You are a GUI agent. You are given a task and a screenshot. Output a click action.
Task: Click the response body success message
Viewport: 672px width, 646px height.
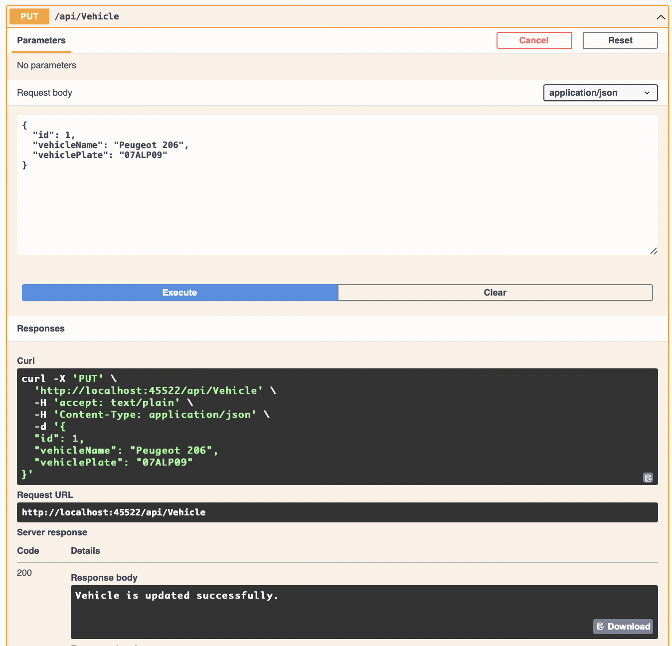point(176,595)
